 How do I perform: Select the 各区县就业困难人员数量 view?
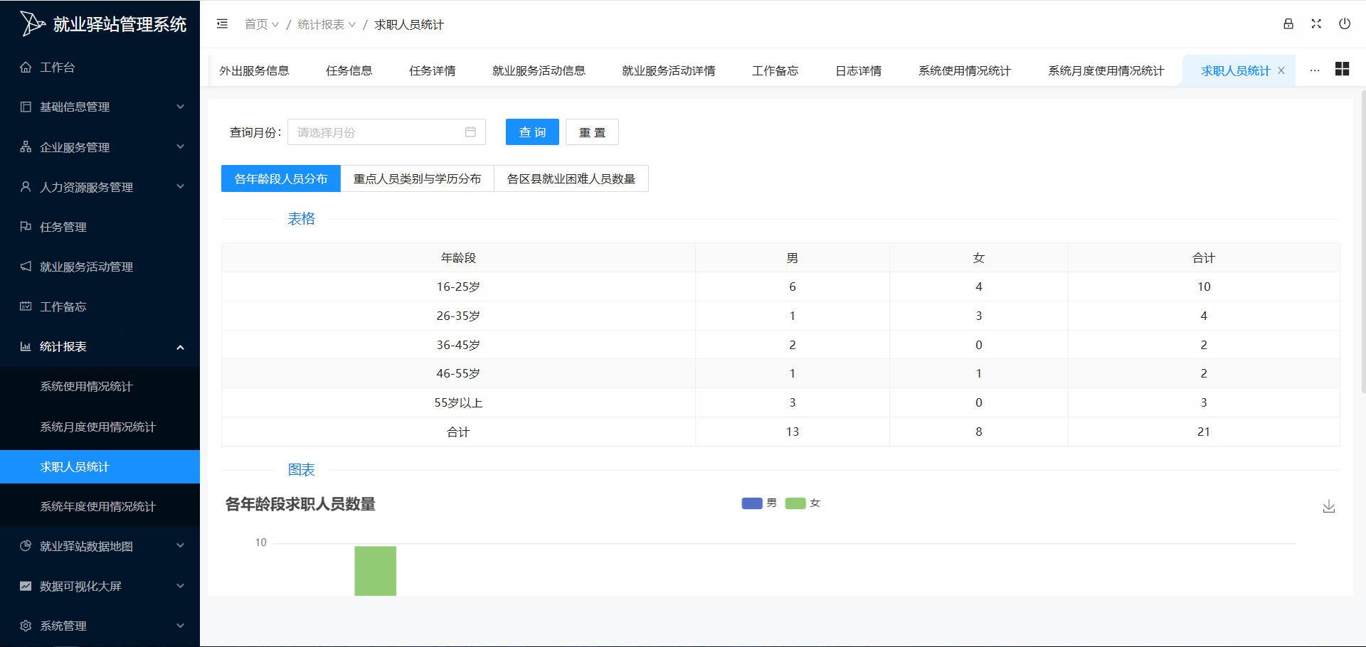[x=571, y=178]
